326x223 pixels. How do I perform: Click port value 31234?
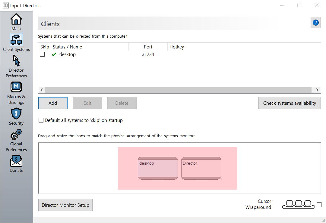pyautogui.click(x=148, y=54)
